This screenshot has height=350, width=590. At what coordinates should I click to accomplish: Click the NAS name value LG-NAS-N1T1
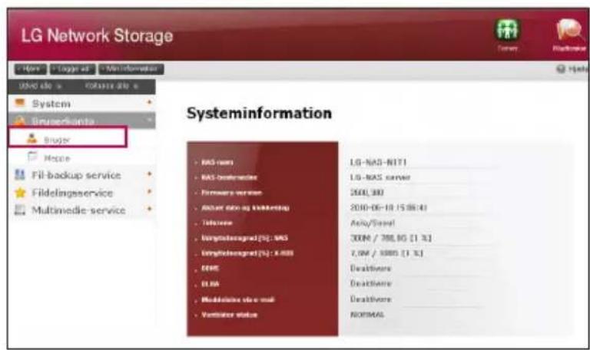coord(379,162)
